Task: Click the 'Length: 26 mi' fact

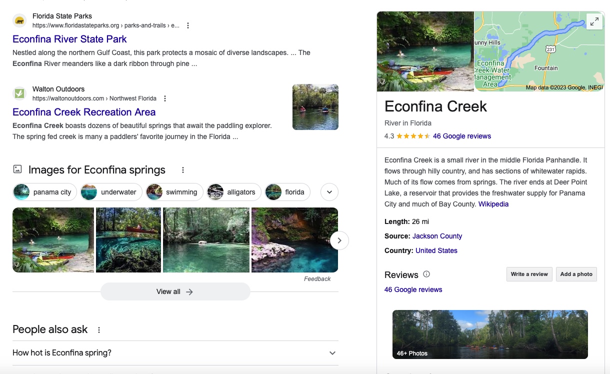Action: click(407, 221)
